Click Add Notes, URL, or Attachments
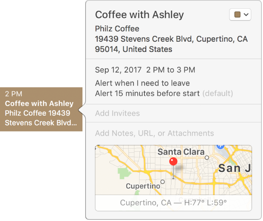The height and width of the screenshot is (221, 263). point(154,133)
